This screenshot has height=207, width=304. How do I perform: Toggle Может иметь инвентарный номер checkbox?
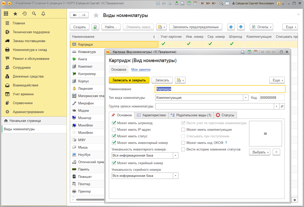click(114, 143)
